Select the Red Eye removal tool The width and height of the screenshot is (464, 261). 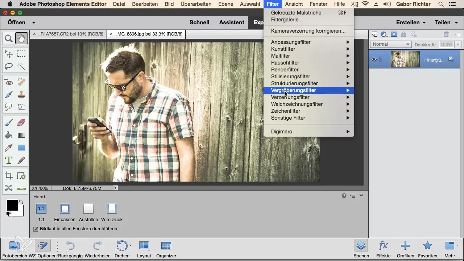[x=9, y=82]
